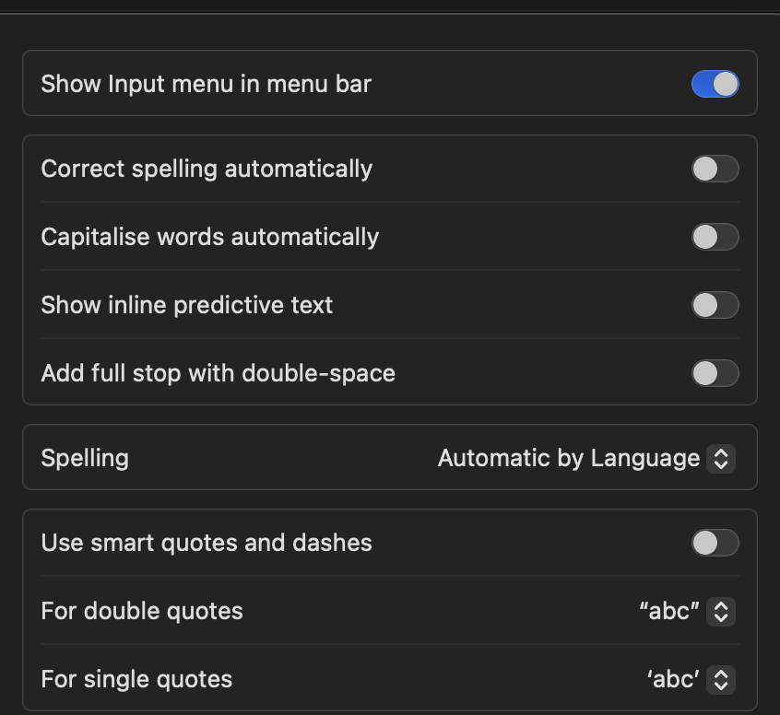The height and width of the screenshot is (715, 780).
Task: Click the 'For double quotes' label
Action: (142, 611)
